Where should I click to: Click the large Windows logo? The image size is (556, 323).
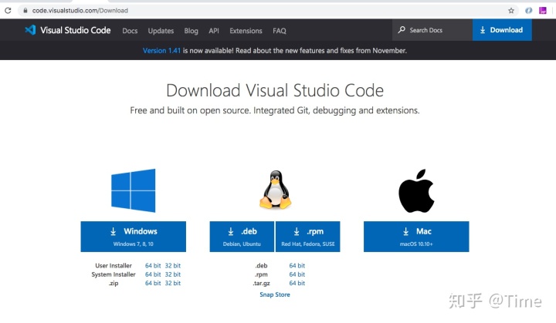coord(134,190)
